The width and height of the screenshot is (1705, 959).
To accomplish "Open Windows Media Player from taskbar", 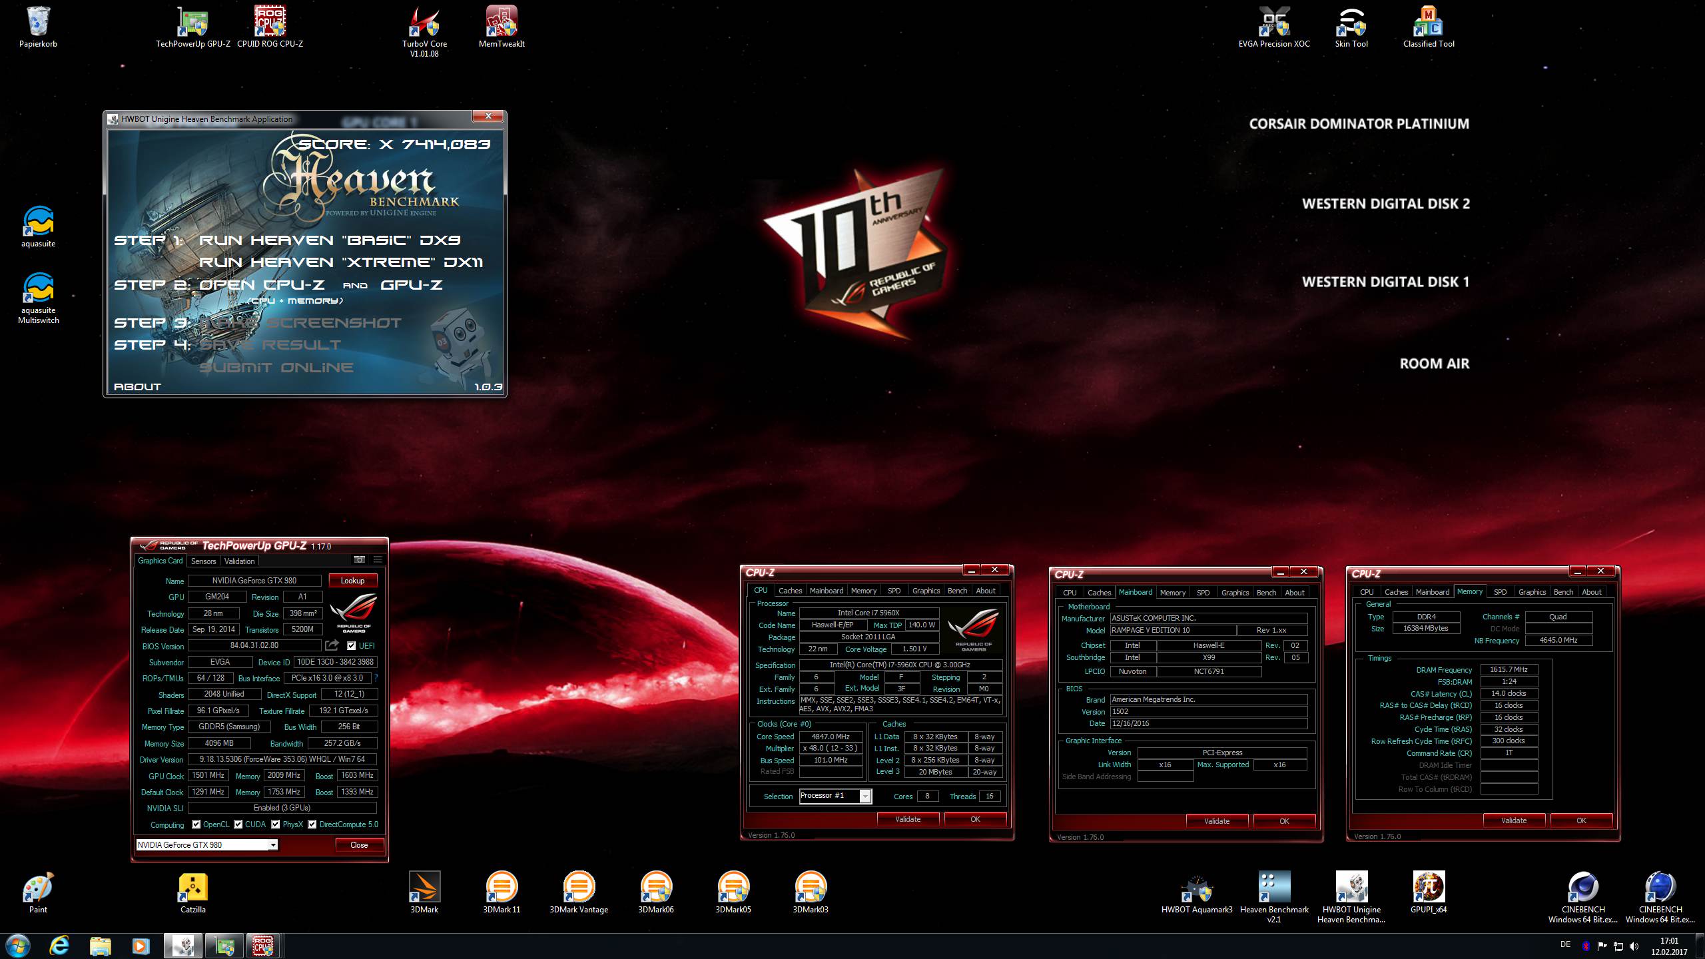I will [140, 946].
